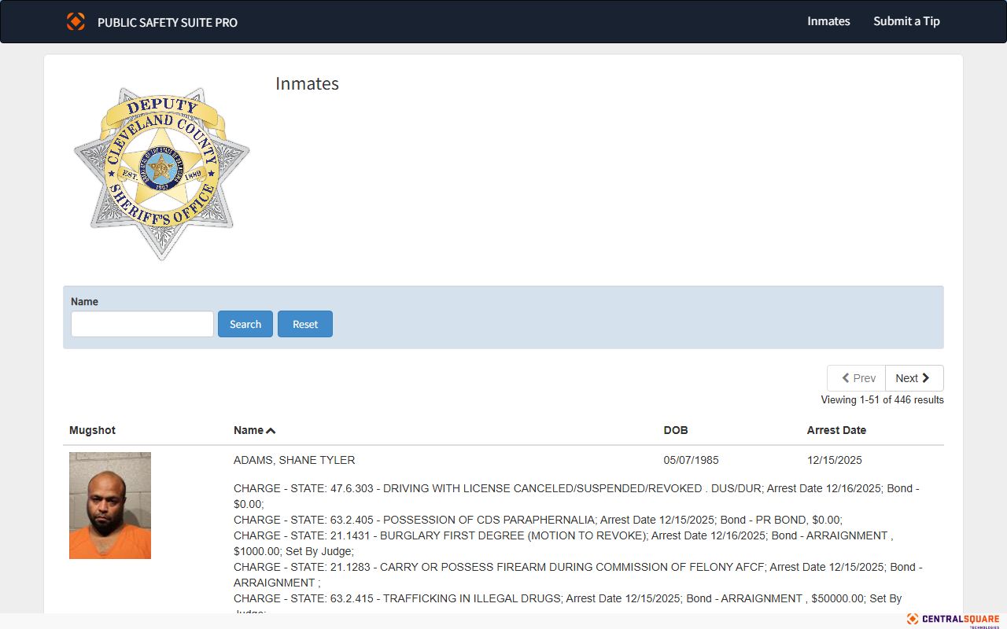Open the Submit a Tip page
The height and width of the screenshot is (629, 1007).
tap(906, 21)
